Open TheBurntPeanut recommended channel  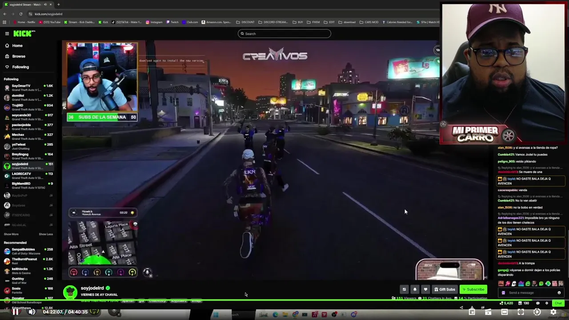coord(28,261)
